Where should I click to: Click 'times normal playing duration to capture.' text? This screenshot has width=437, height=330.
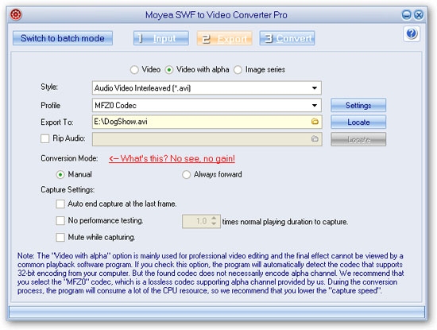point(285,222)
